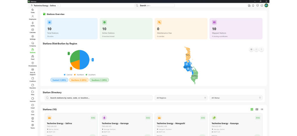Screen dimensions: 297x136
Task: Click the Southern: 3 (30%) region chip
Action: [99, 80]
